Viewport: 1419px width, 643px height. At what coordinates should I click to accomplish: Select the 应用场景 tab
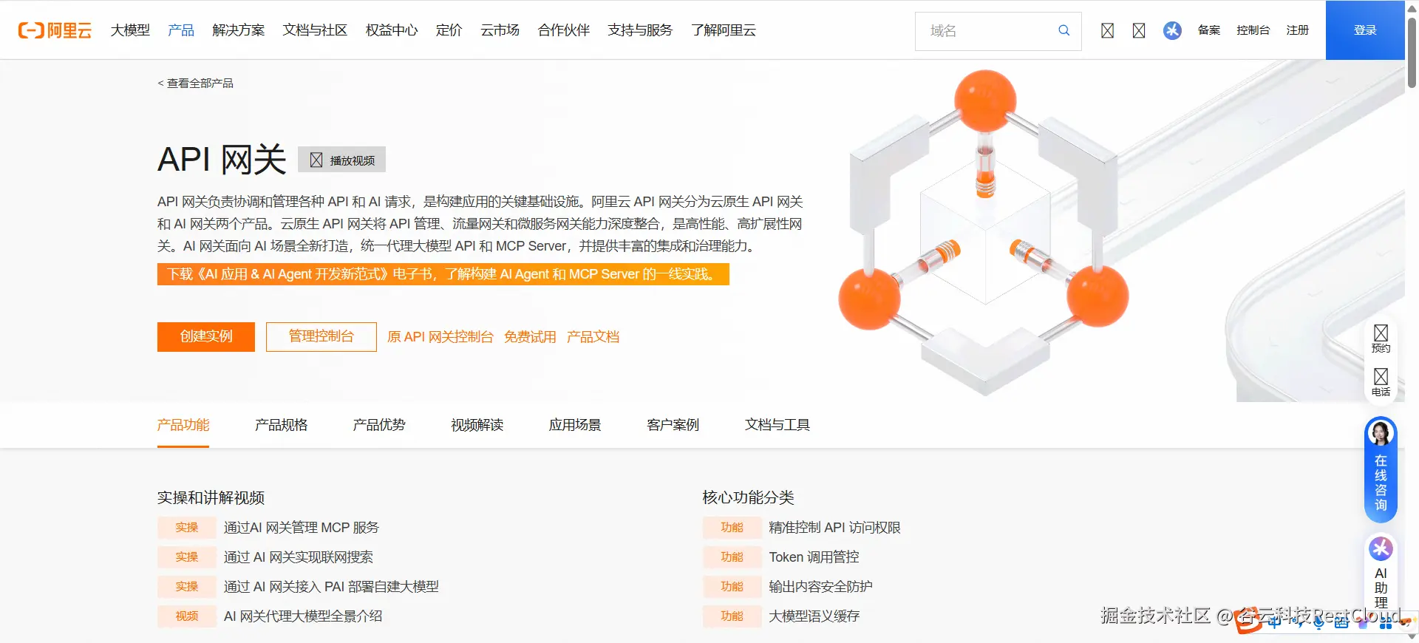coord(575,425)
